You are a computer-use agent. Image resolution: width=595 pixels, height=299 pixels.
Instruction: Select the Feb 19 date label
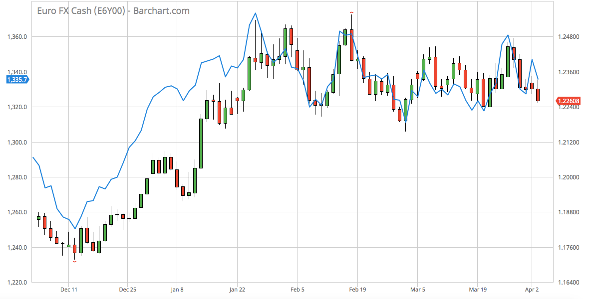point(357,289)
